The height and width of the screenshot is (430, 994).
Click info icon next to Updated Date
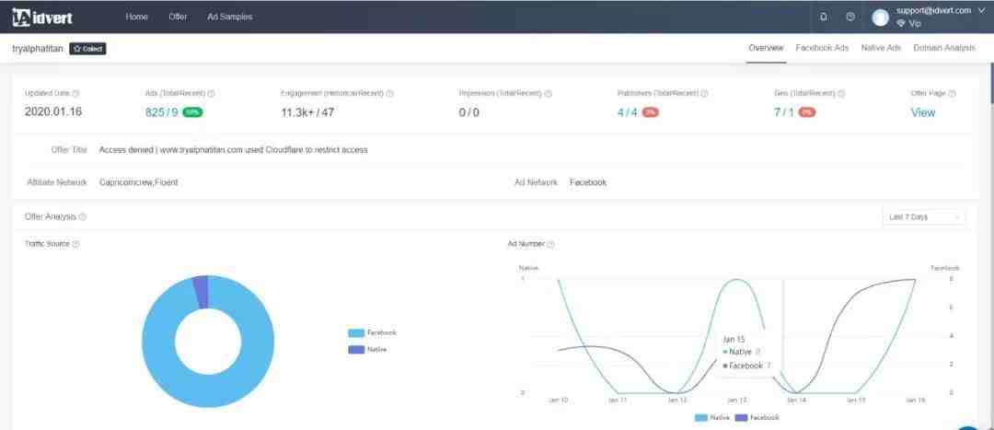(x=75, y=93)
